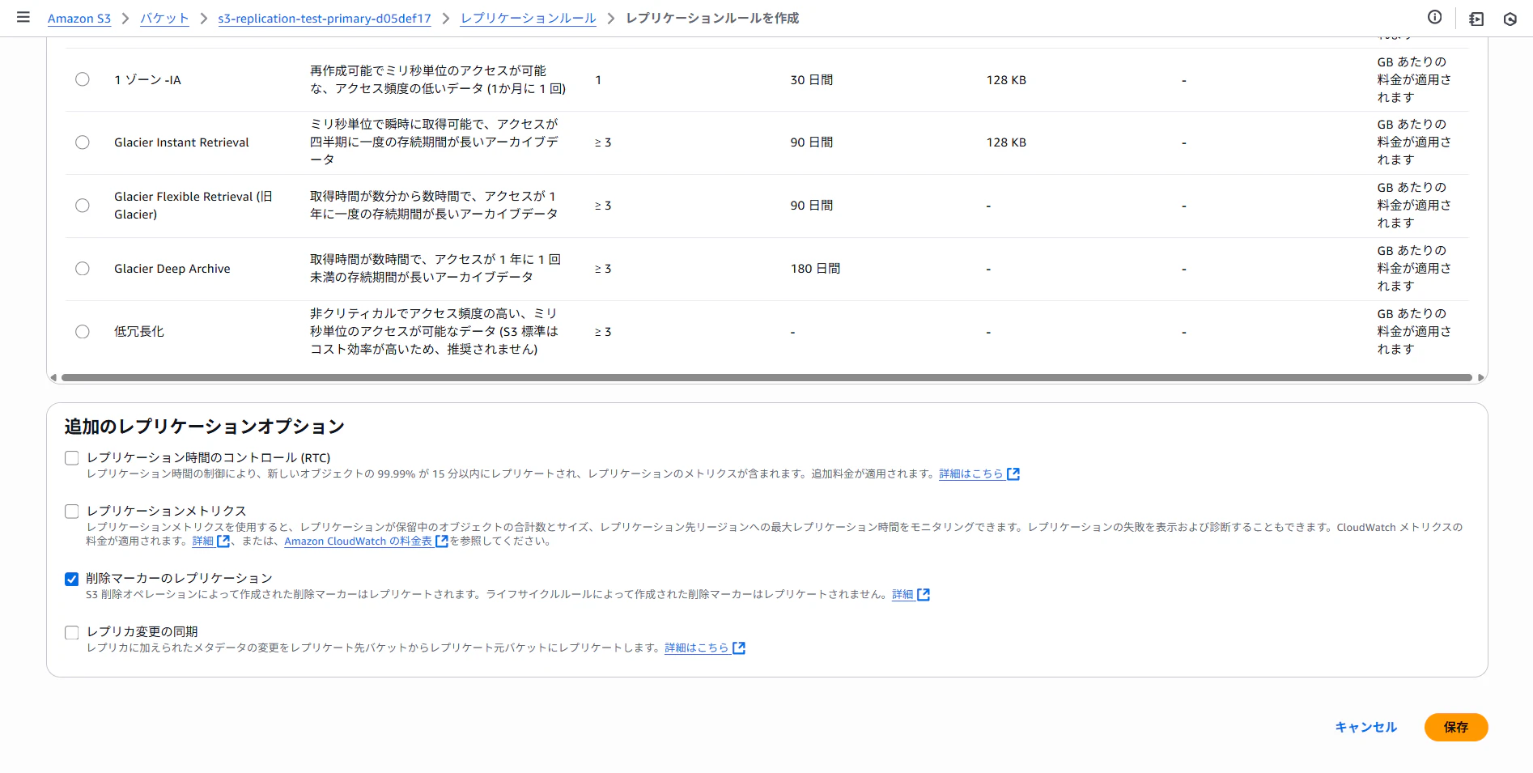1533x773 pixels.
Task: Enable レプリケーション時間のコントロール (RTC)
Action: pos(71,457)
